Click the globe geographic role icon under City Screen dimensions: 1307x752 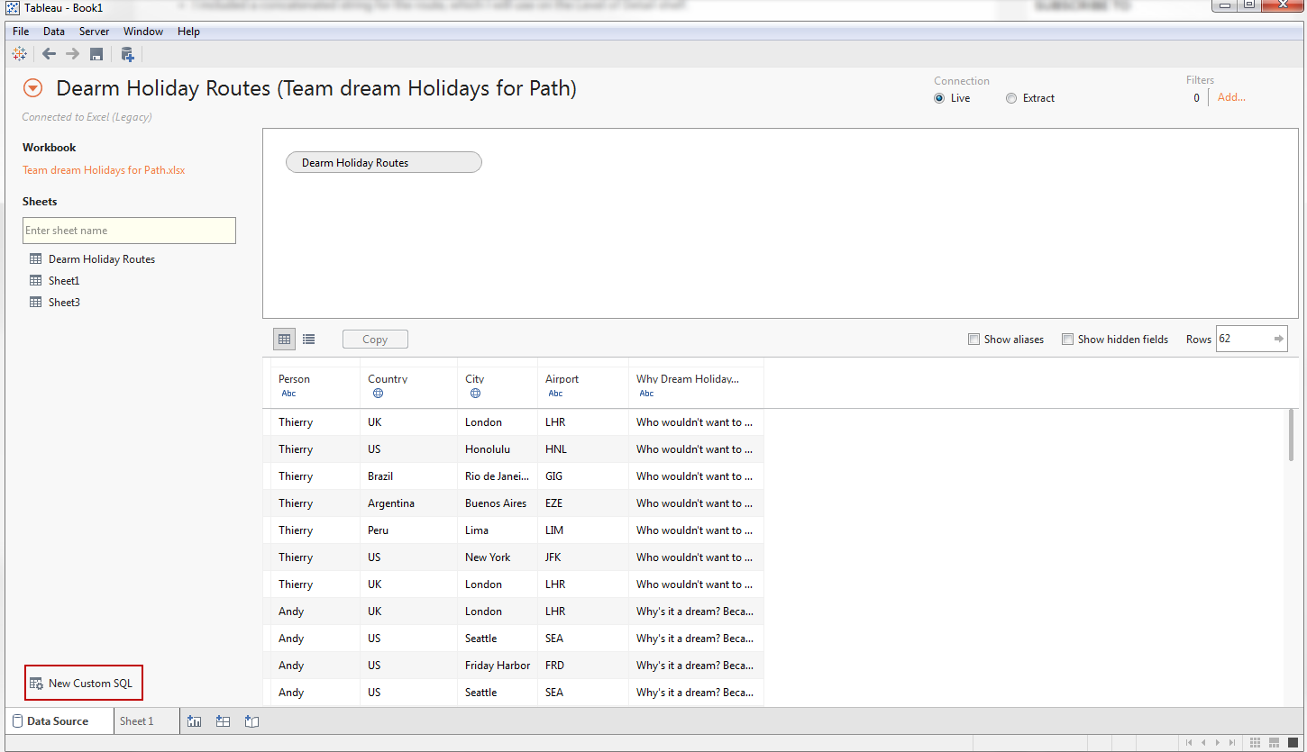point(475,394)
